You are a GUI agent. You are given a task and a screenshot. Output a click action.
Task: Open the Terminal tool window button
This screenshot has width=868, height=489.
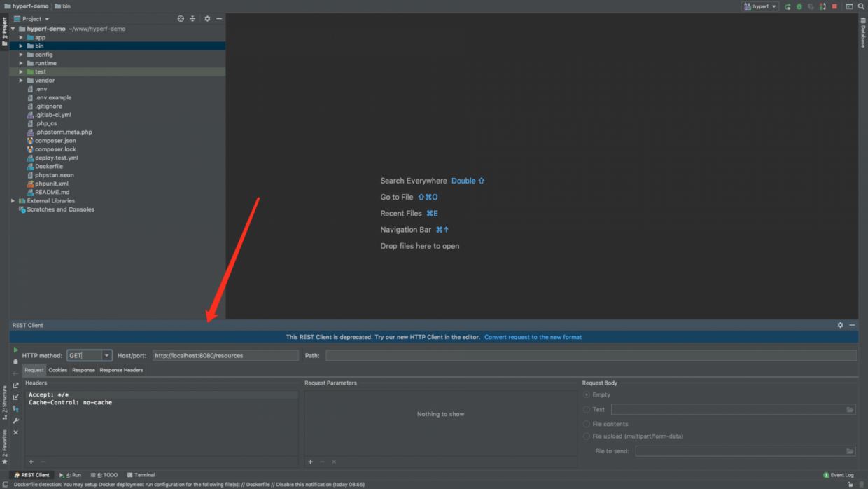pos(141,475)
